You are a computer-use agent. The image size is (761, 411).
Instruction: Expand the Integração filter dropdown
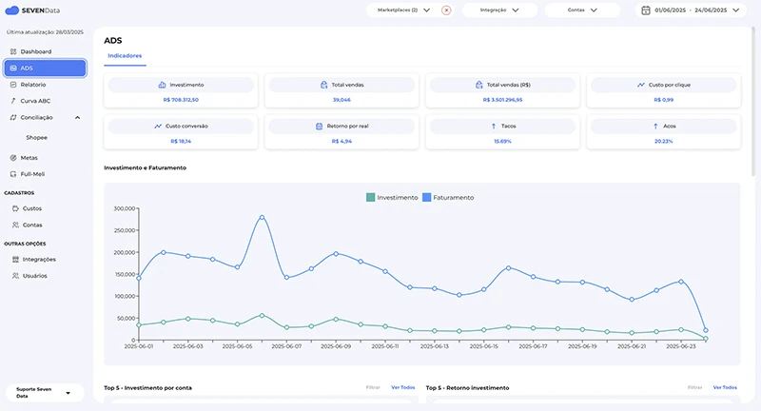(x=499, y=10)
